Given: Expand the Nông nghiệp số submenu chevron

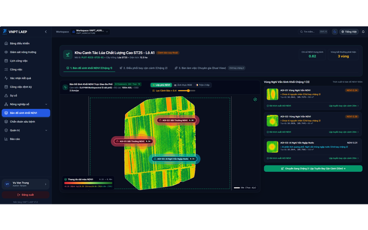Looking at the screenshot, I should point(46,104).
